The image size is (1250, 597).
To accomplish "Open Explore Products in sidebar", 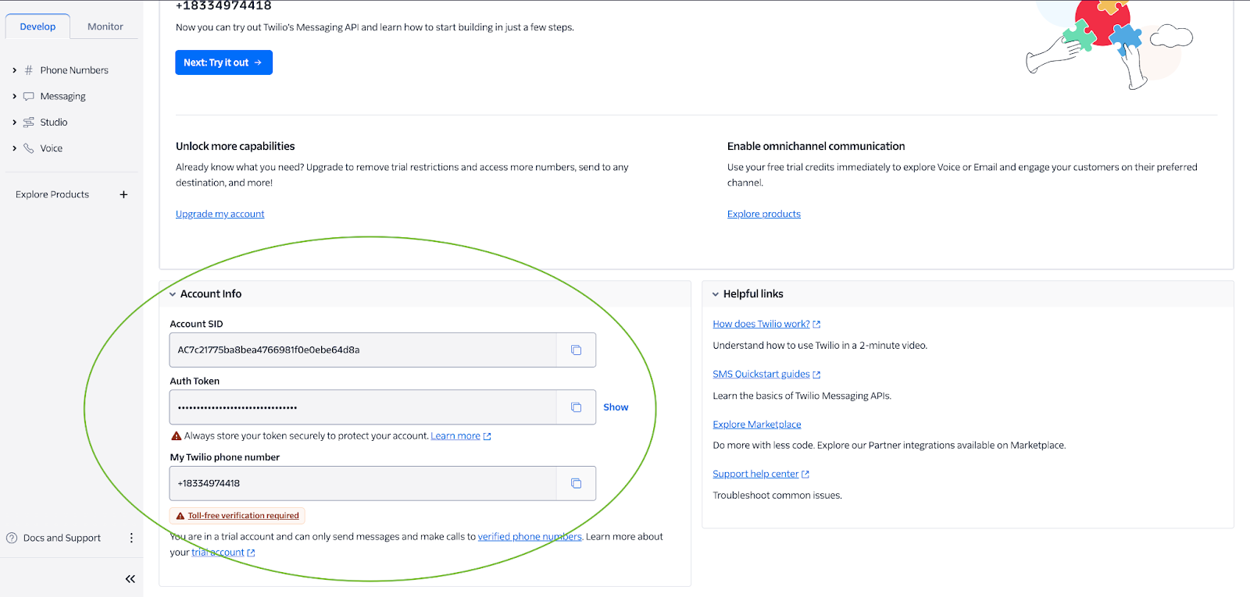I will 52,194.
